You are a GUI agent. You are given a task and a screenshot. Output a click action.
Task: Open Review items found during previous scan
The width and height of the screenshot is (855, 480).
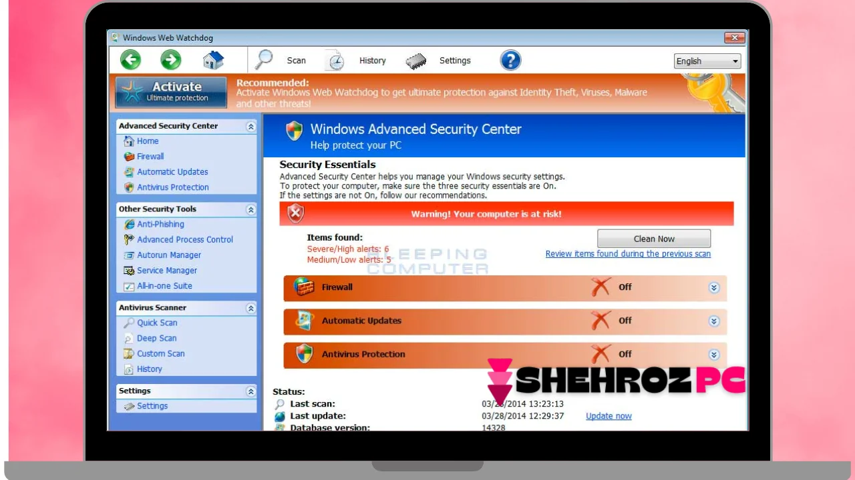coord(628,254)
